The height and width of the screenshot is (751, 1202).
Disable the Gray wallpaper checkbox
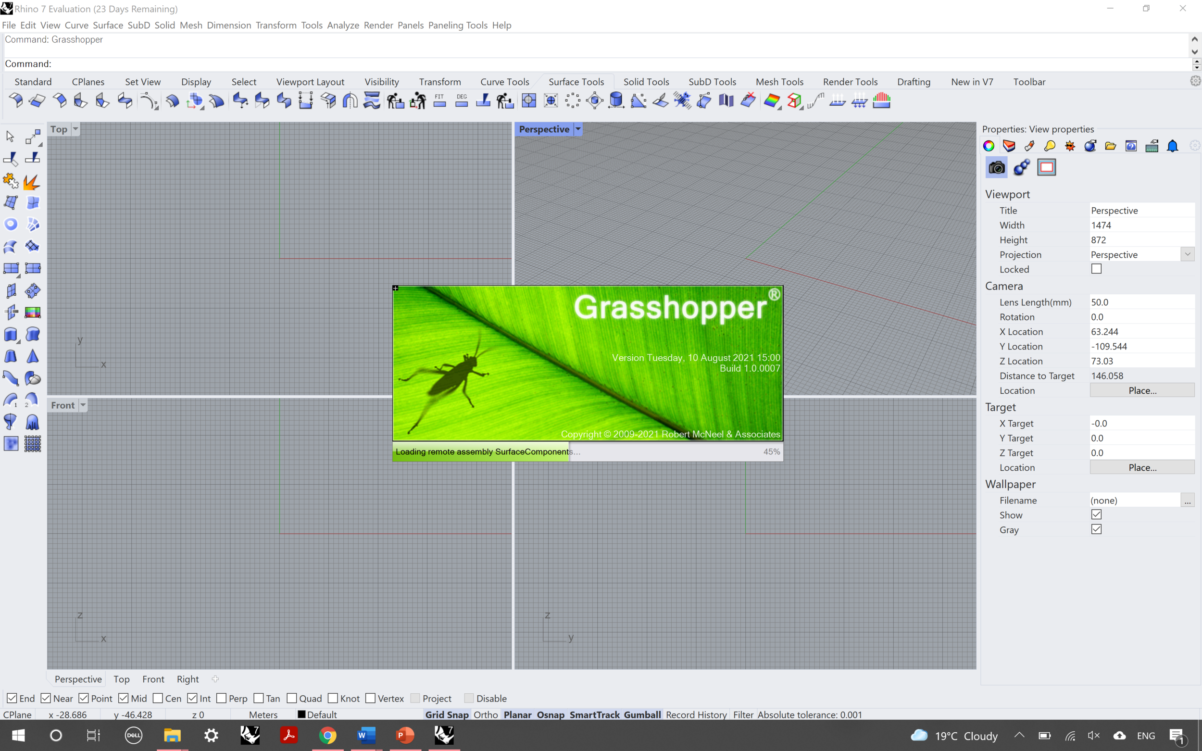pos(1097,529)
